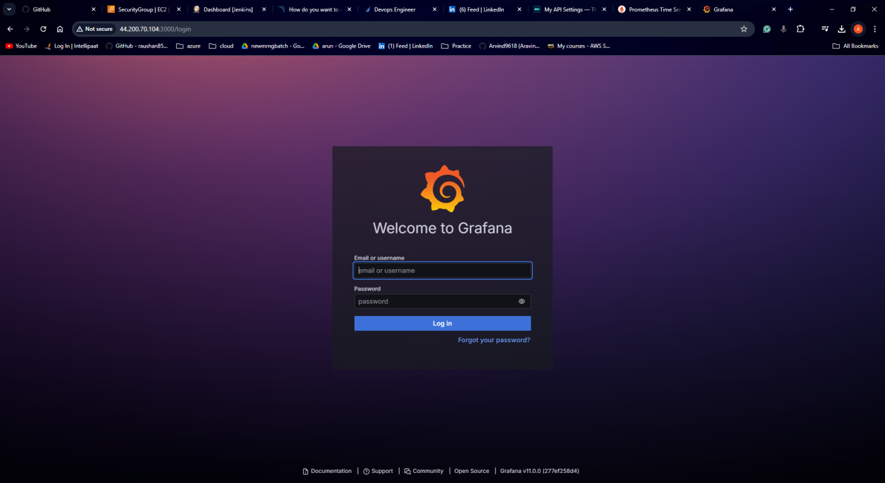This screenshot has width=885, height=483.
Task: Switch to the Prometheus Time Series tab
Action: click(x=653, y=10)
